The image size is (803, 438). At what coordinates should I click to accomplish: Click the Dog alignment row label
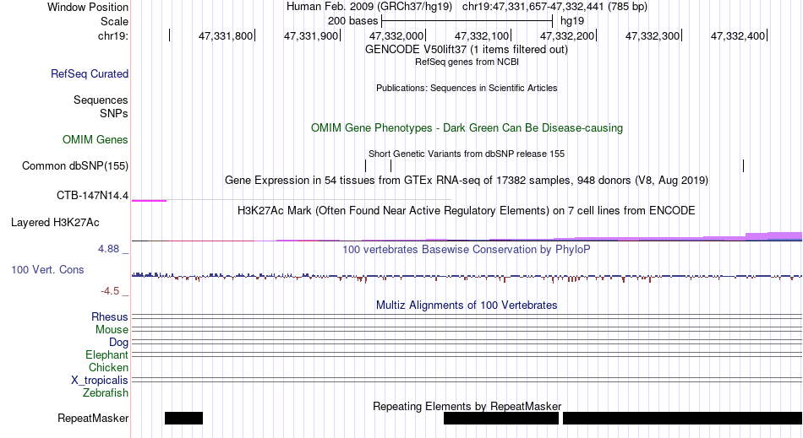(118, 343)
